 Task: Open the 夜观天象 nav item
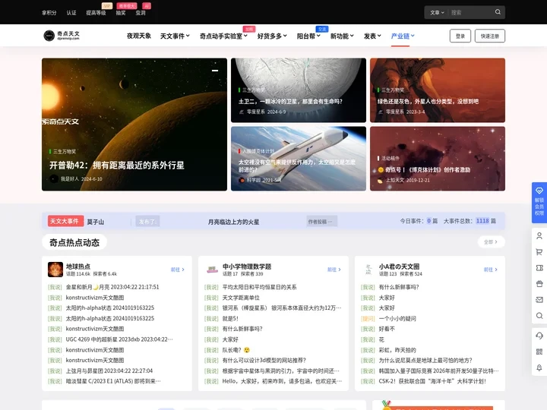tap(139, 36)
